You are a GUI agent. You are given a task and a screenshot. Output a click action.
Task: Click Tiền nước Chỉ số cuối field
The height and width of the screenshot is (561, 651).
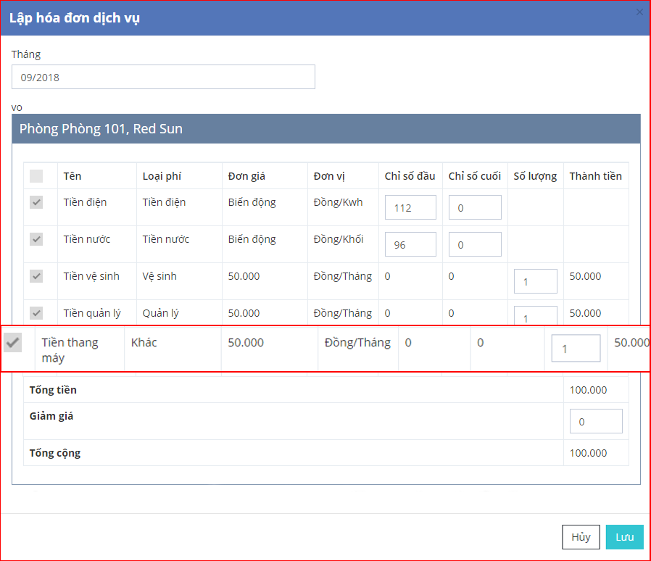tap(475, 244)
